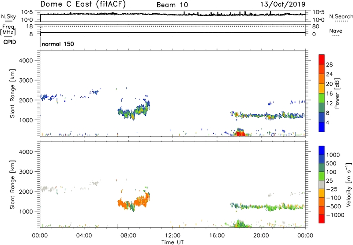Click the red bottom segment of Velocity colorbar
This screenshot has width=353, height=245.
[322, 219]
